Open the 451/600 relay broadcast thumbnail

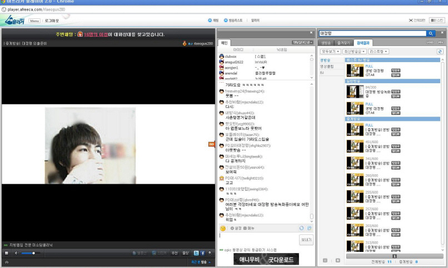point(355,146)
